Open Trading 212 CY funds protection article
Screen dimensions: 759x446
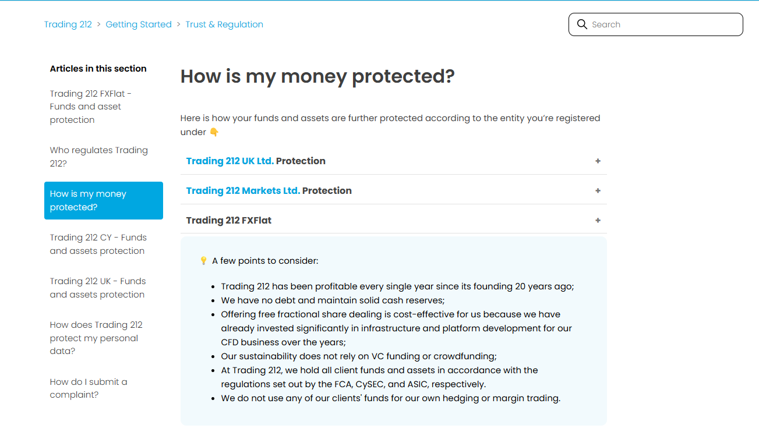coord(98,244)
